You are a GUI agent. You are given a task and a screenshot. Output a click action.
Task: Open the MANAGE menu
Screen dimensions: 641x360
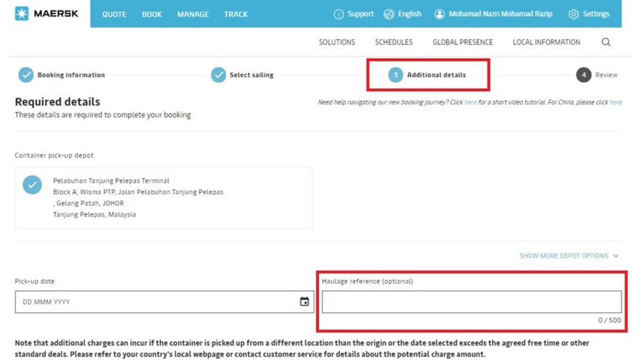pyautogui.click(x=193, y=14)
